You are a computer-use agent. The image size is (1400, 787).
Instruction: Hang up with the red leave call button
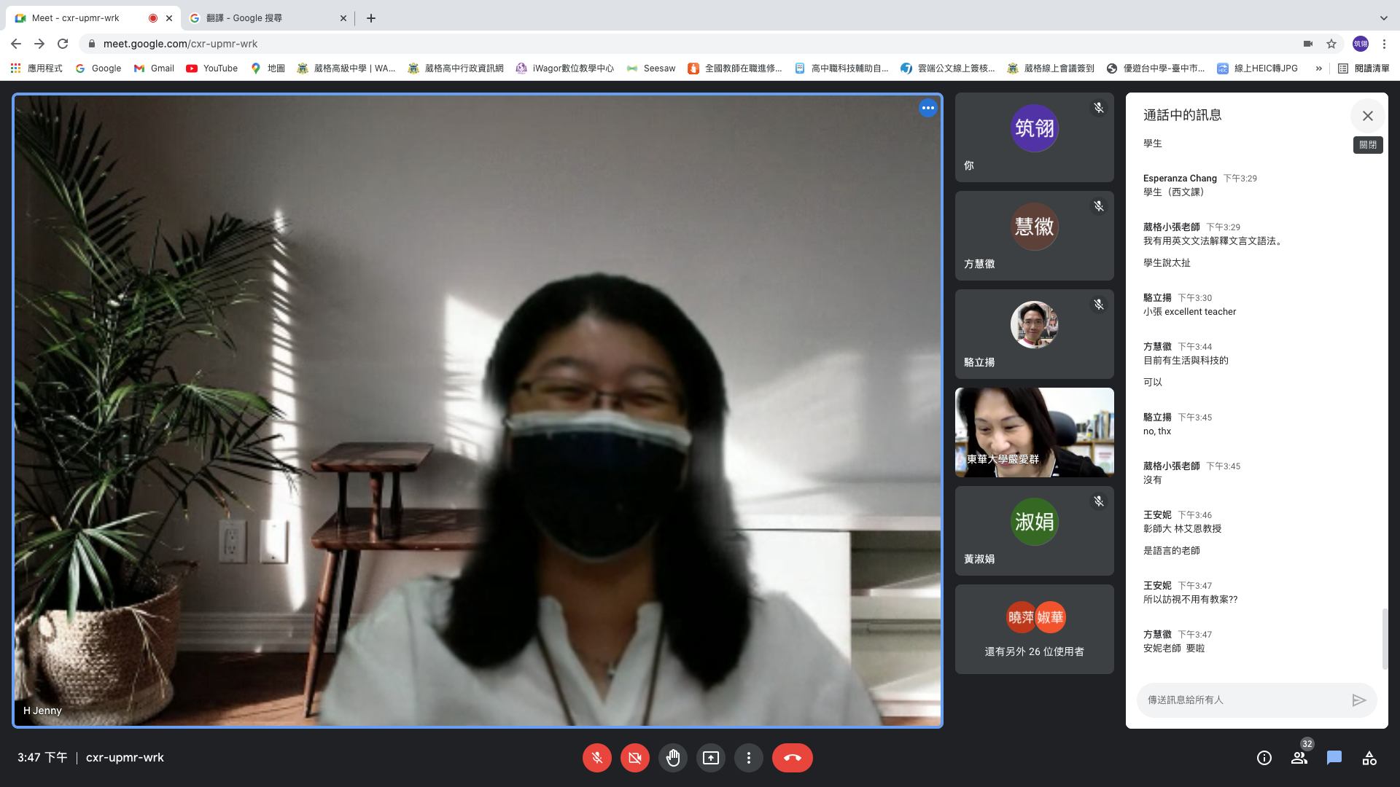792,758
